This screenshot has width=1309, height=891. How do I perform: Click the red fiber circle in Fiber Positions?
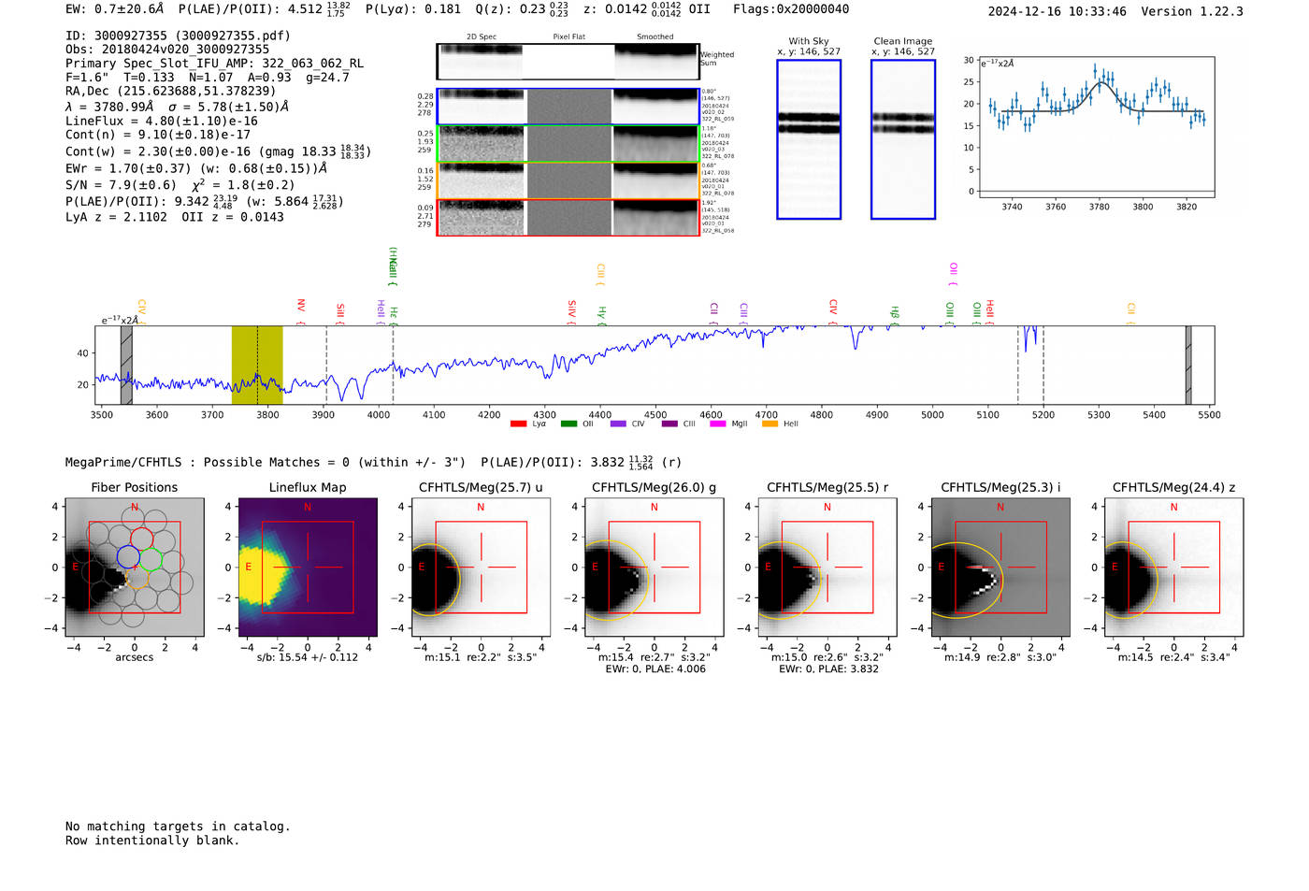(141, 539)
